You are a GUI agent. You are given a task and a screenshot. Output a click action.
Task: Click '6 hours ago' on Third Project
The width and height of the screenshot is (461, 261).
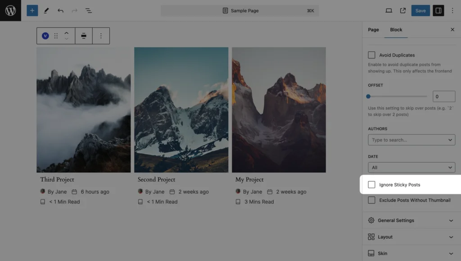[x=95, y=192]
